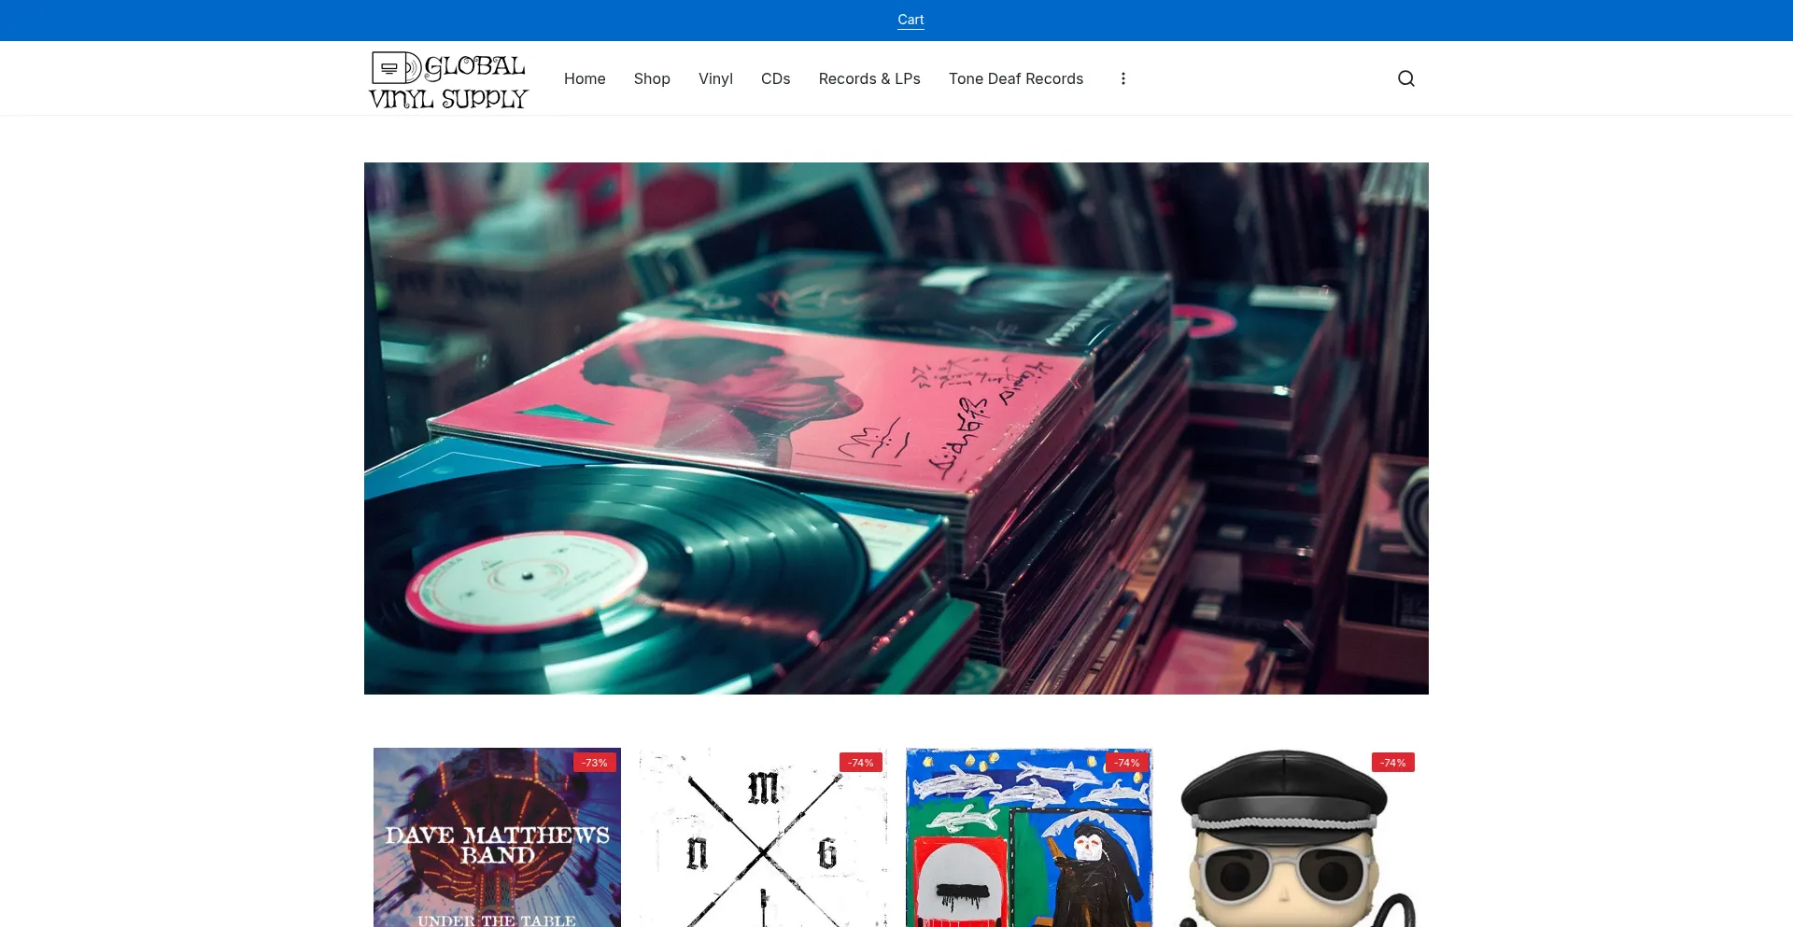Navigate to the CDs category

[775, 78]
